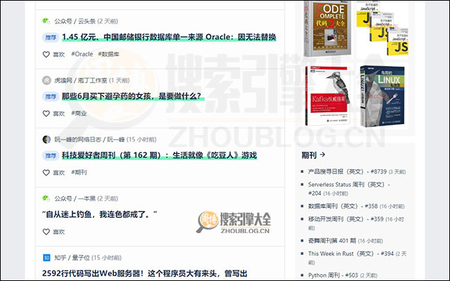Viewport: 450px width, 281px height.
Task: Open source 阮一峰的网络日志 / 阮一峰
Action: click(90, 139)
